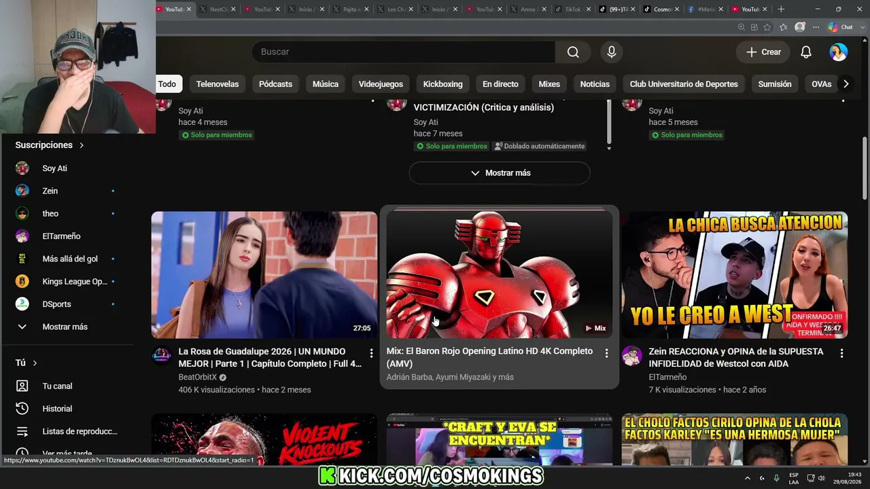This screenshot has width=870, height=489.
Task: Select the En directo filter chip
Action: [x=500, y=84]
